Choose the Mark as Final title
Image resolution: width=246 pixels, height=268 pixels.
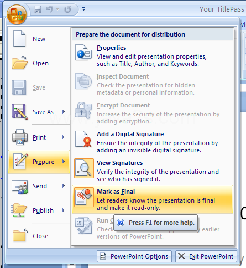click(x=116, y=192)
